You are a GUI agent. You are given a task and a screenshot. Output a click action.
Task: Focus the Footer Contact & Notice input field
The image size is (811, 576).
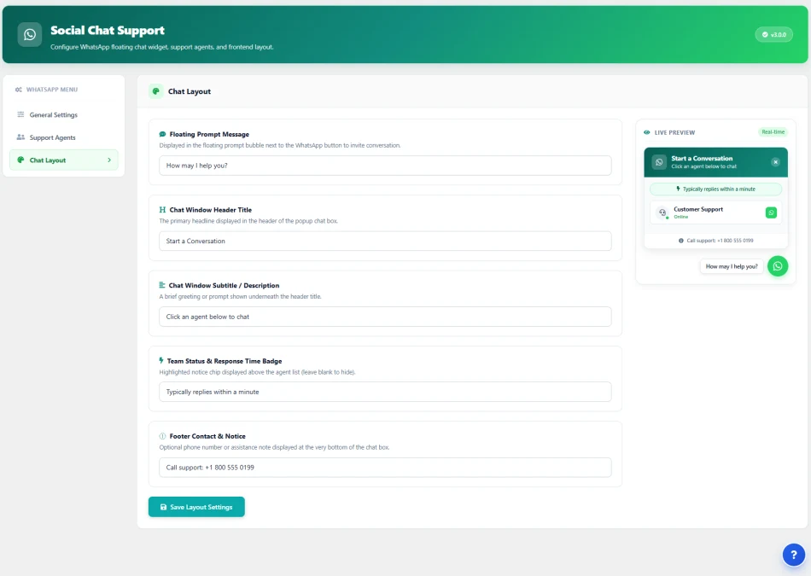pyautogui.click(x=385, y=468)
